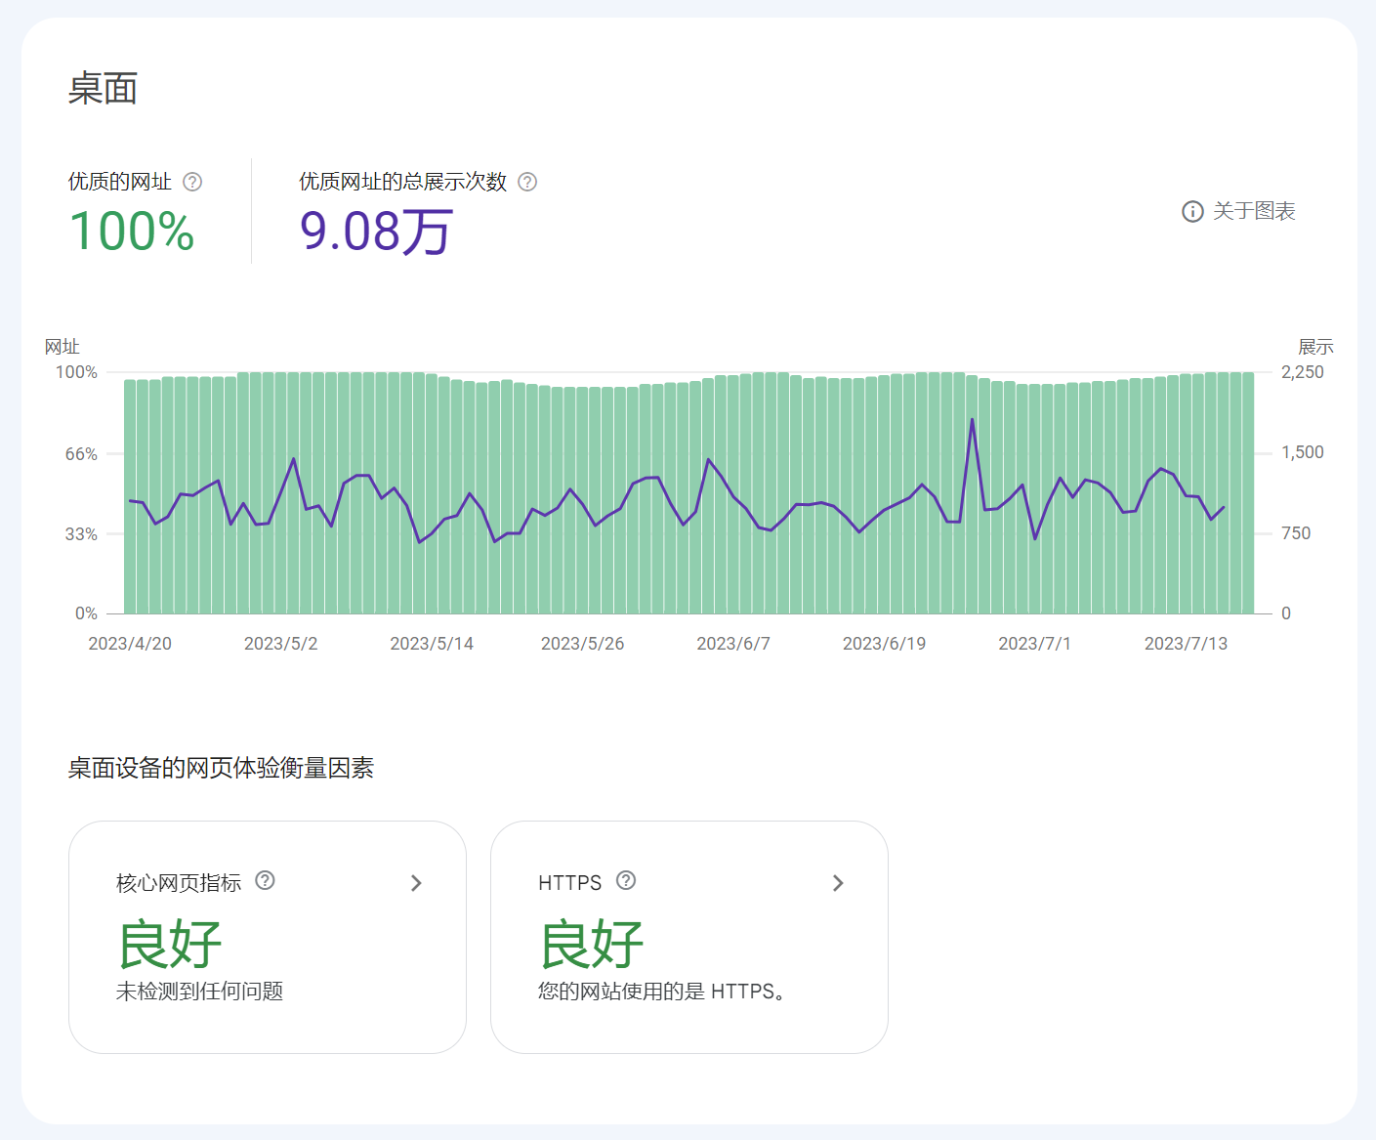The width and height of the screenshot is (1376, 1140).
Task: Select the green 良好 status under 核心网页指标
Action: [170, 941]
